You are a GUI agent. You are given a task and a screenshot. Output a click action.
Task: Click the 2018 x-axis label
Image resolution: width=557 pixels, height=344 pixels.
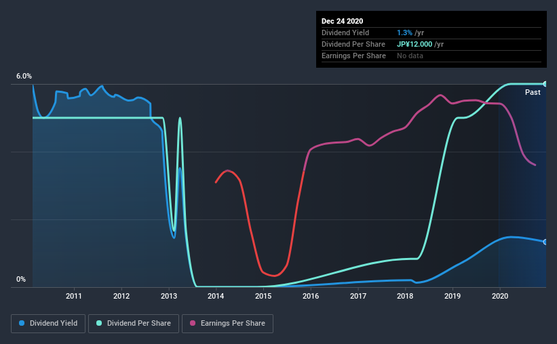click(405, 296)
